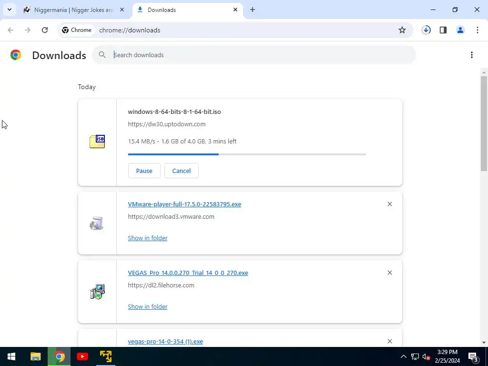Image resolution: width=488 pixels, height=366 pixels.
Task: Bookmark this page with the star icon
Action: pyautogui.click(x=402, y=30)
